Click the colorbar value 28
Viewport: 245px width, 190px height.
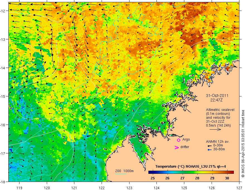pos(197,178)
